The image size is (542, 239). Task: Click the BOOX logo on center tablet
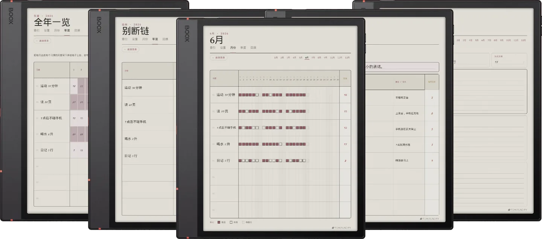[187, 34]
